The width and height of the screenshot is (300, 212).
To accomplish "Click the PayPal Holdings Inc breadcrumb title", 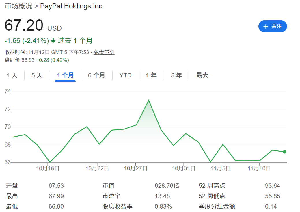I will pos(71,6).
